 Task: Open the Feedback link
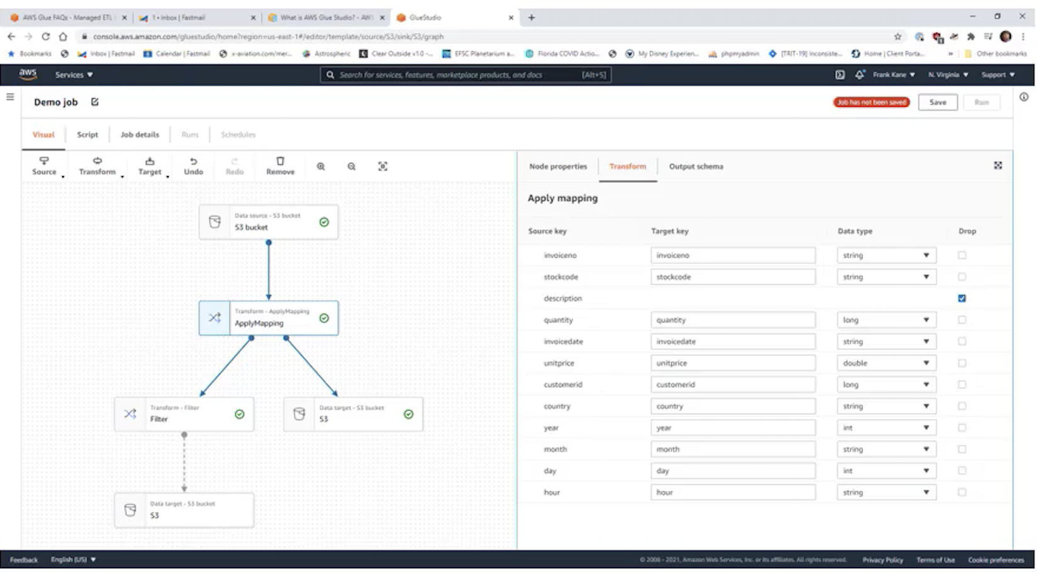24,560
